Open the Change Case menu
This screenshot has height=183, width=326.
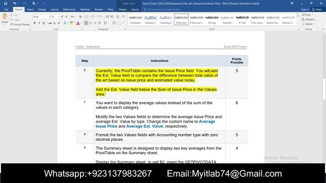[73, 17]
